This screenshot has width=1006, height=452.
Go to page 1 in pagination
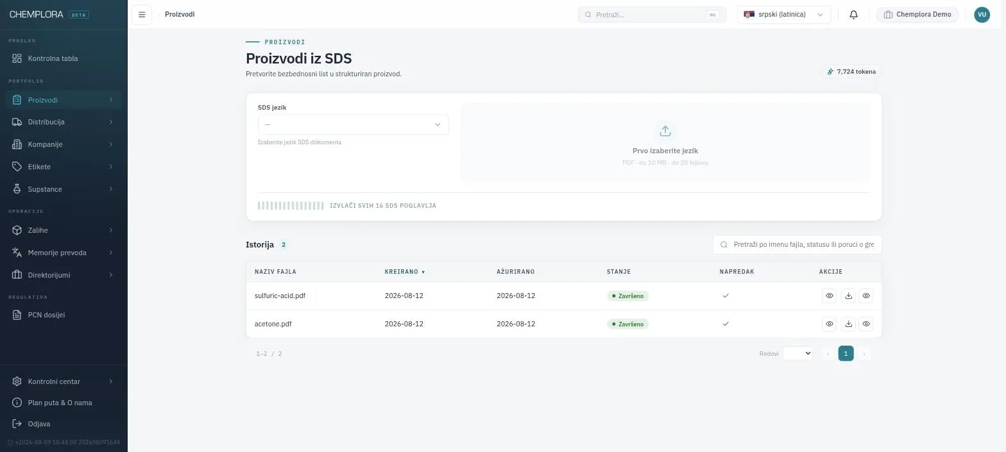pos(846,353)
